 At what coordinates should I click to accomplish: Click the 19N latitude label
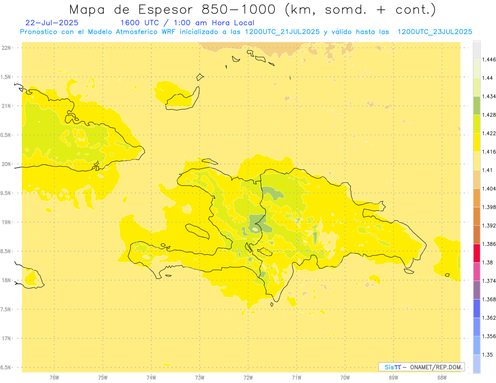7,222
